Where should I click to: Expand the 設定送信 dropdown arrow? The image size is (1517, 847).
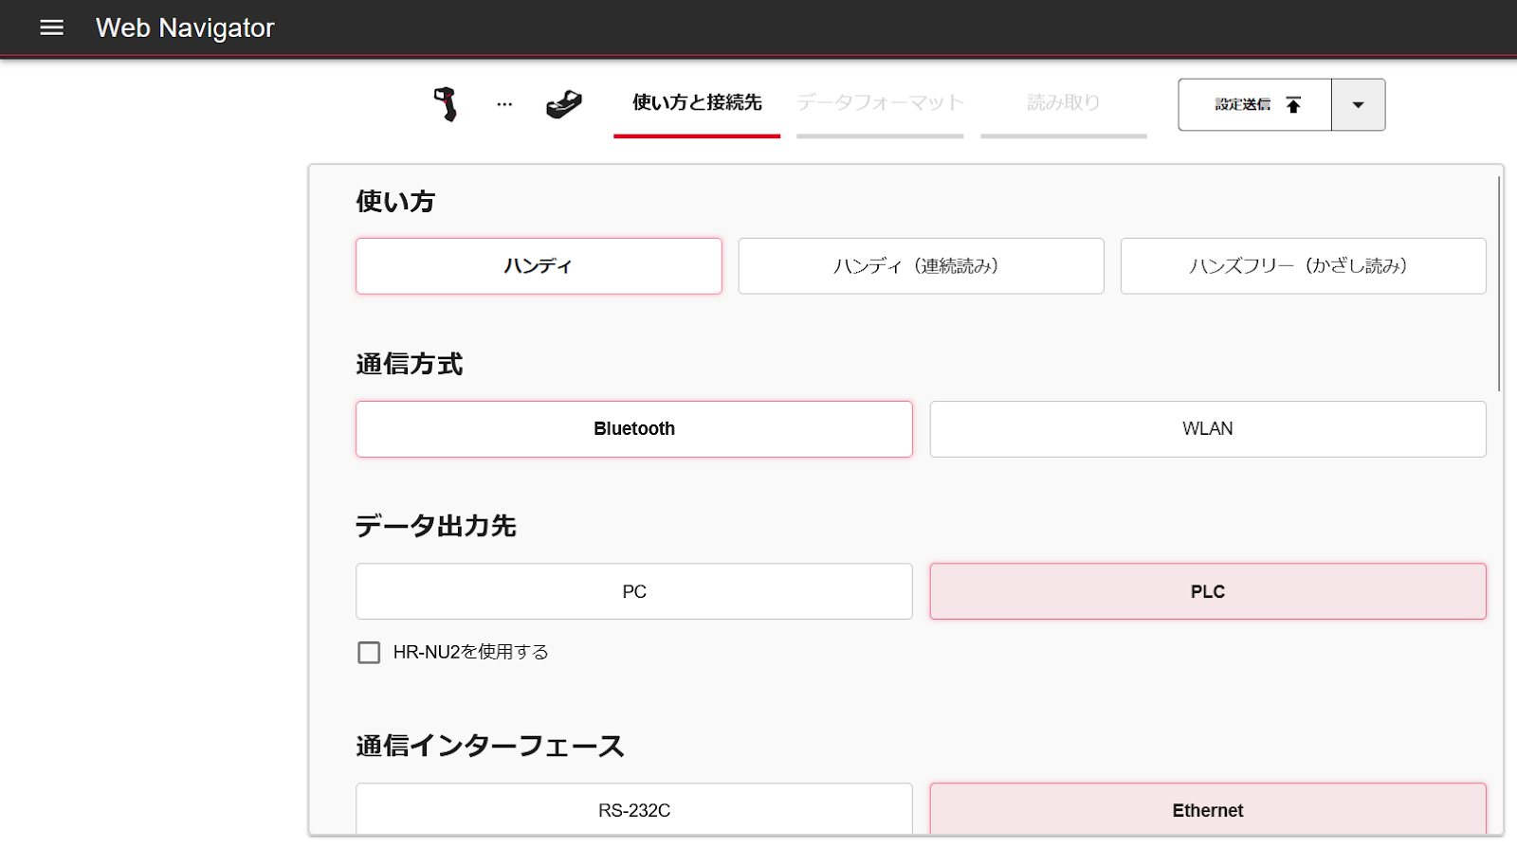1359,104
